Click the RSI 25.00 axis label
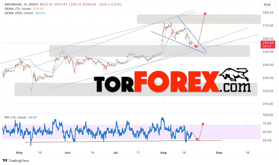279x165 pixels. pyautogui.click(x=267, y=140)
